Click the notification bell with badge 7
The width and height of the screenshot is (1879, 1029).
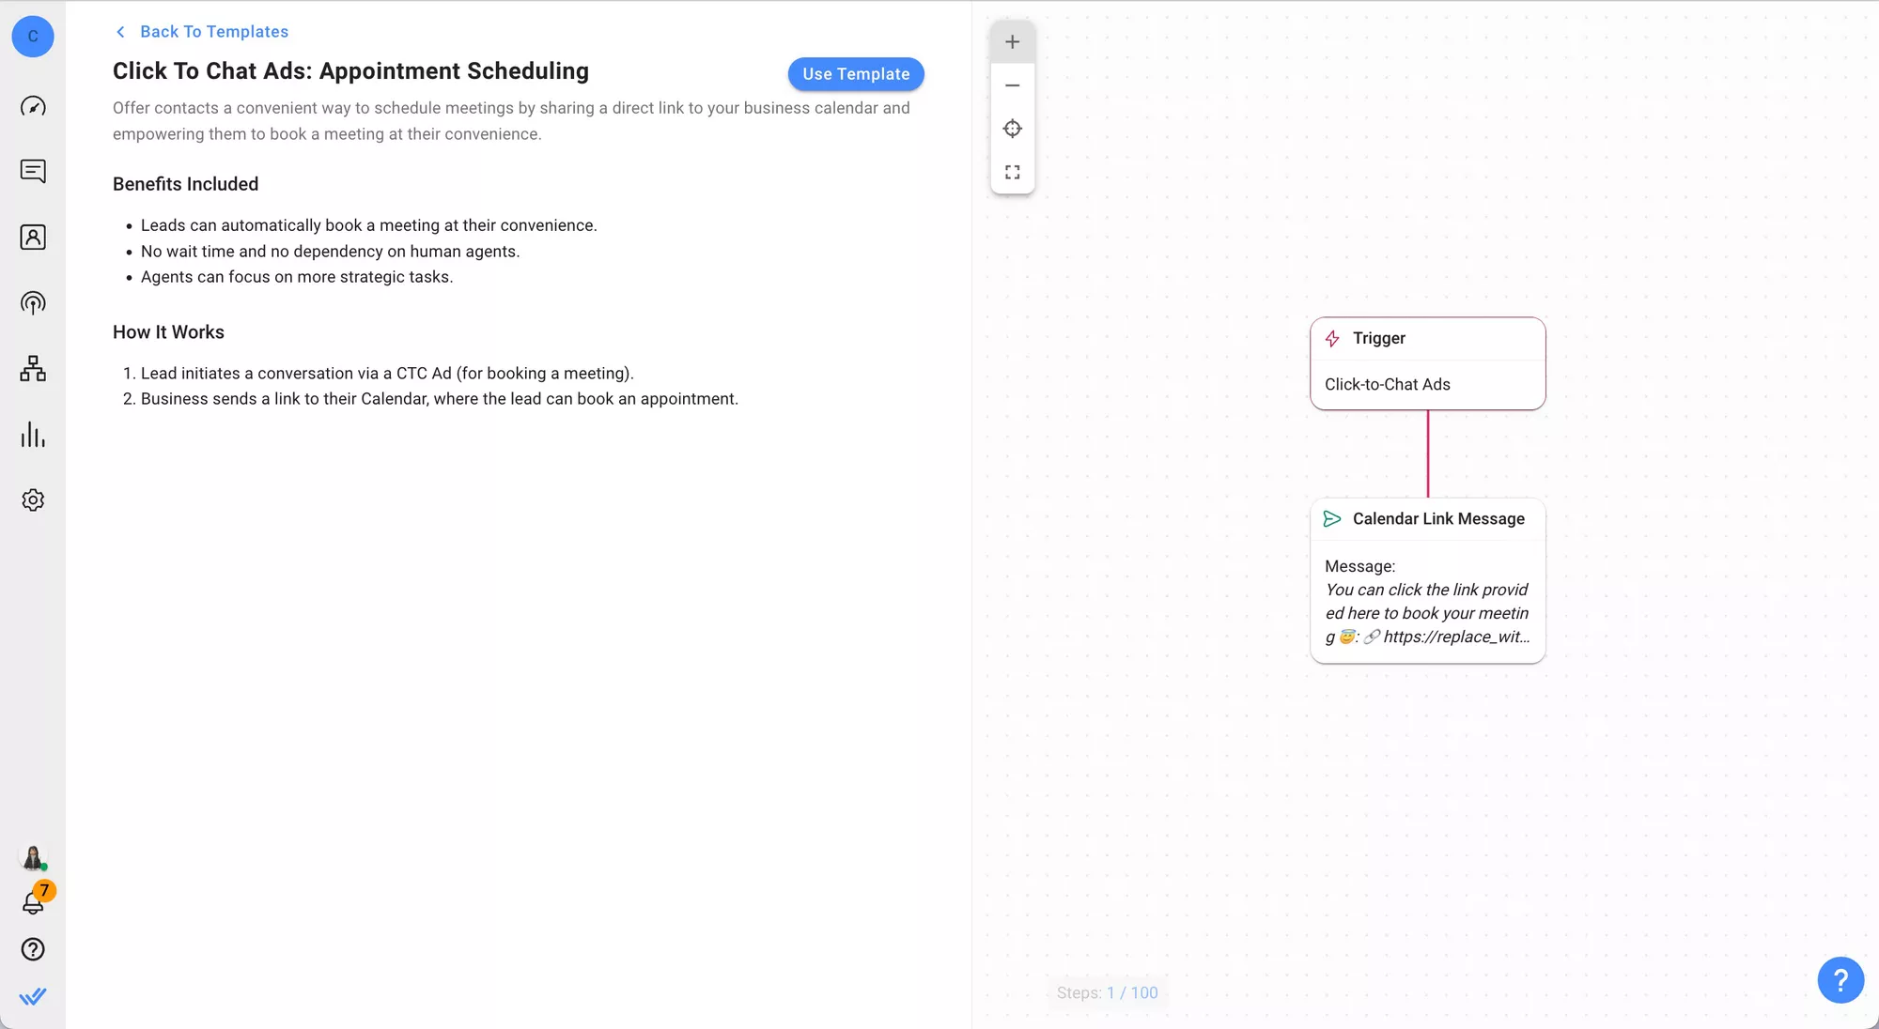[33, 902]
